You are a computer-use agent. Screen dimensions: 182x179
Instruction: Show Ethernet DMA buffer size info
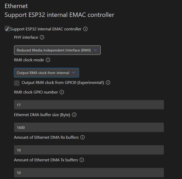74,115
